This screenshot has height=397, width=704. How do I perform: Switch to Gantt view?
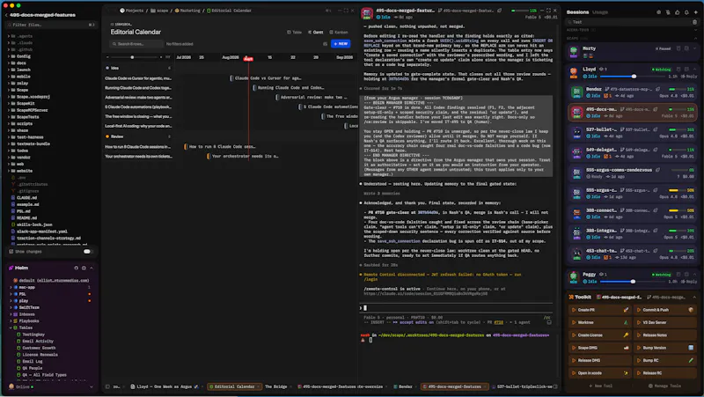316,33
